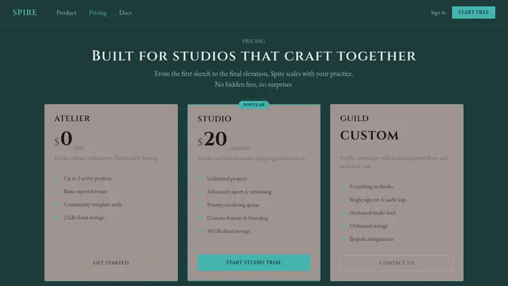
Task: Click the $0 price on Atelier
Action: pos(63,139)
